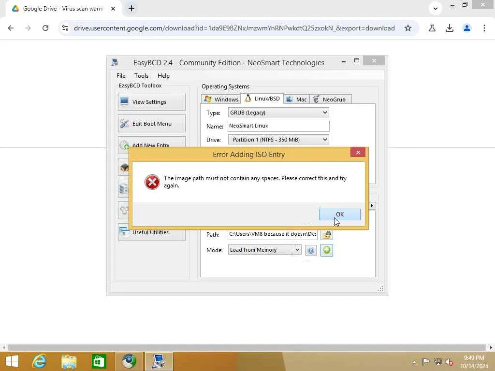
Task: Open the Chrome downloads icon
Action: 450,28
